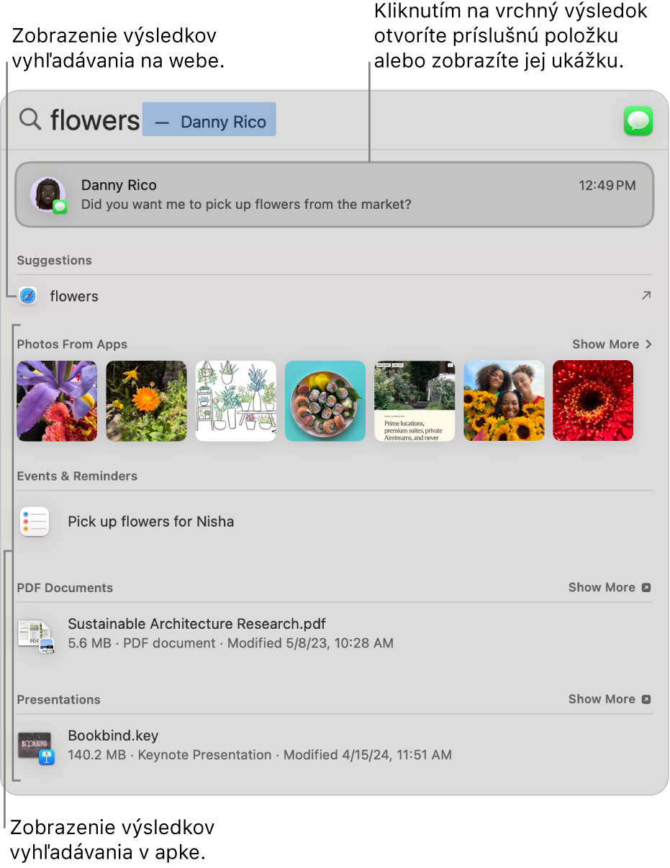Click the arrow icon on flowers suggestion row

pyautogui.click(x=646, y=295)
